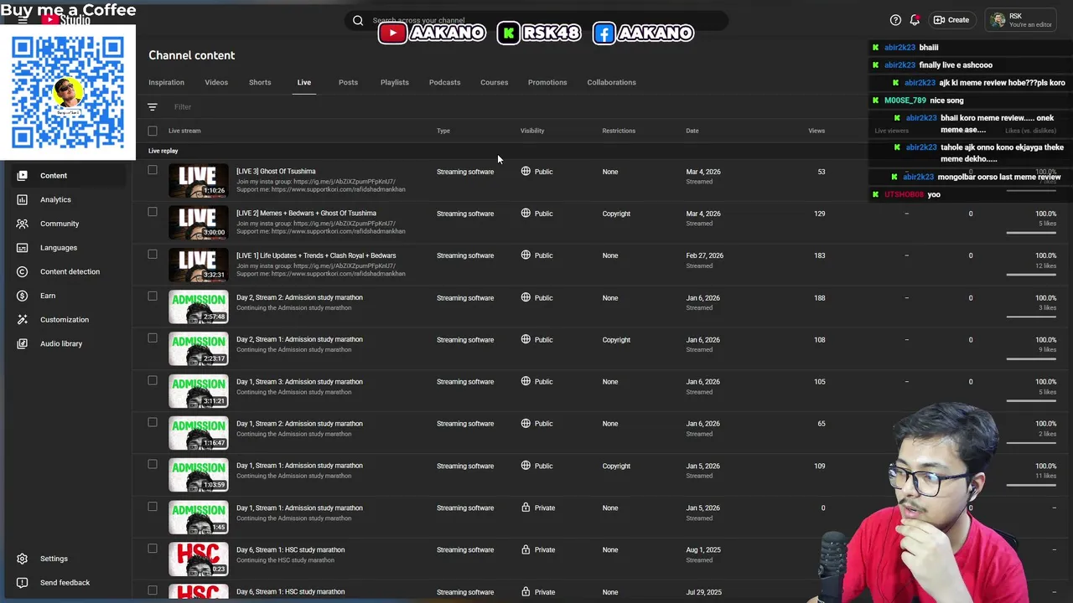Click Public visibility on Day 1, Stream 2
Image resolution: width=1073 pixels, height=603 pixels.
pos(543,423)
